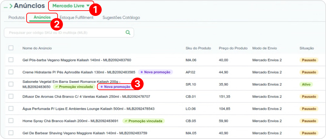Click Nova promoção badge on Sabonete Vegetal row

[x=115, y=87]
